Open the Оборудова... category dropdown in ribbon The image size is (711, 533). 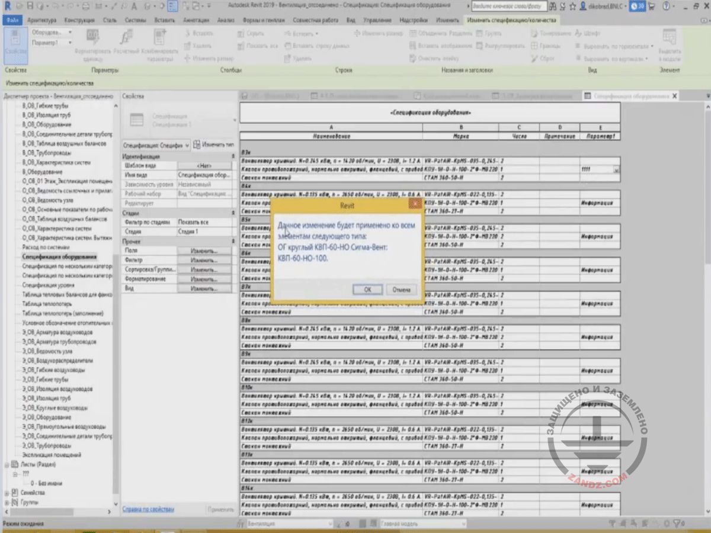coord(52,33)
